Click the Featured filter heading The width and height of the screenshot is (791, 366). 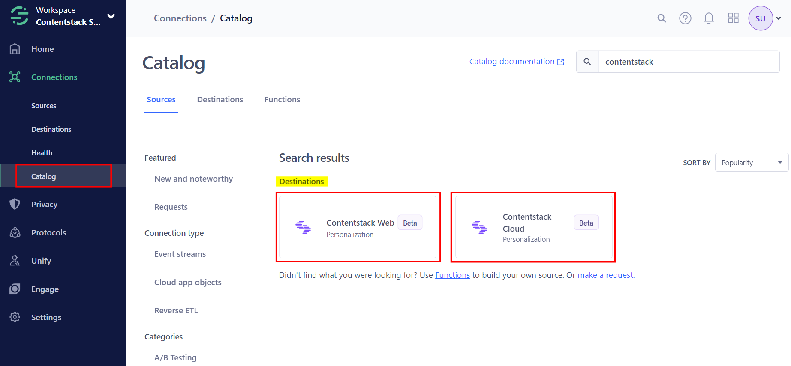(160, 158)
